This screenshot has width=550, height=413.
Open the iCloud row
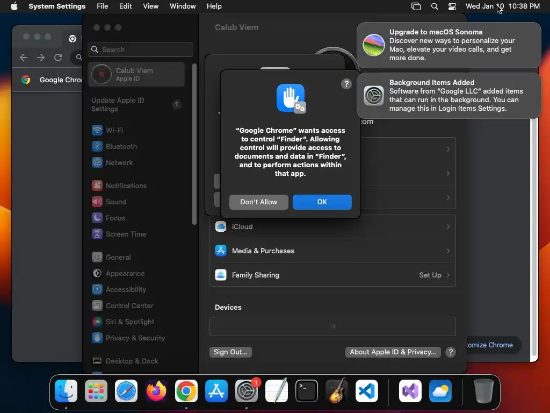point(332,227)
